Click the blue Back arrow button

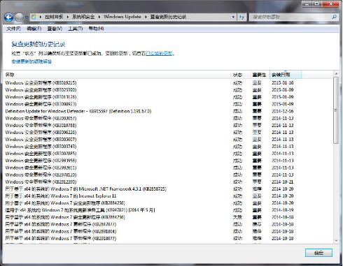[x=9, y=17]
